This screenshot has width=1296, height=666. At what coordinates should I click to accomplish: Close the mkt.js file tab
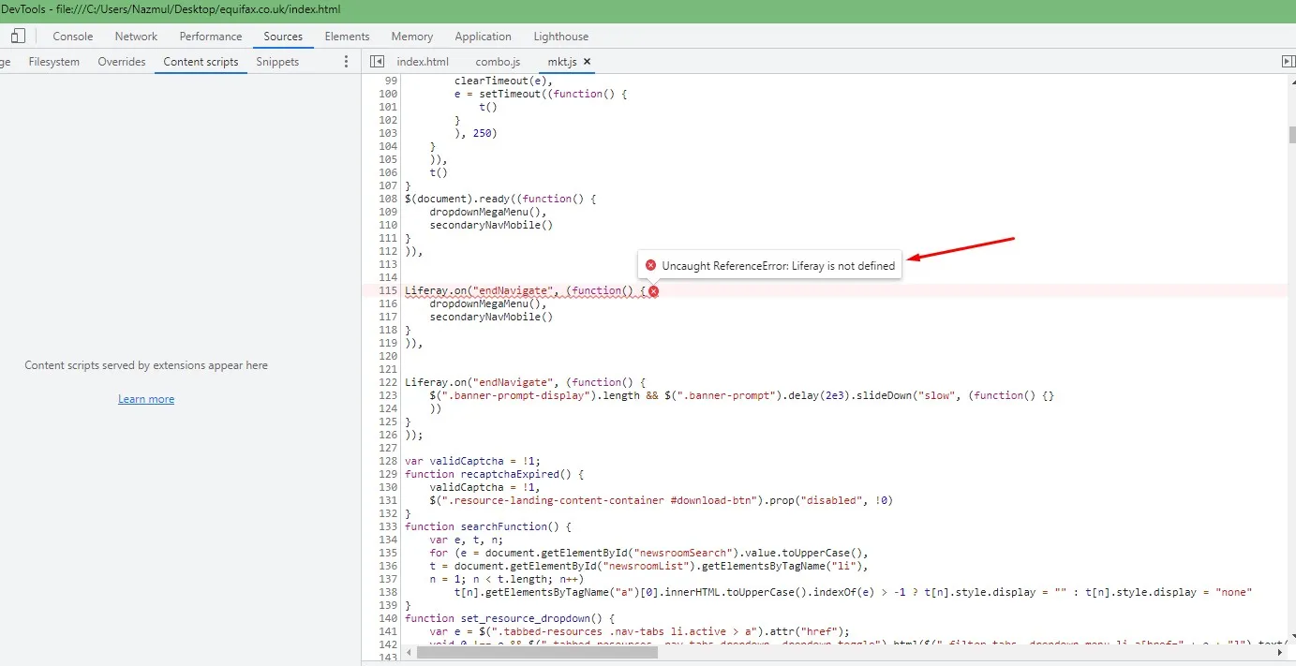(588, 62)
